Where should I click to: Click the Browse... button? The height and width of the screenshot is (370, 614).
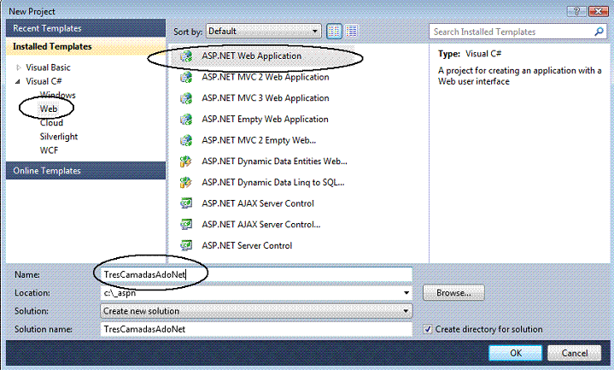coord(453,293)
